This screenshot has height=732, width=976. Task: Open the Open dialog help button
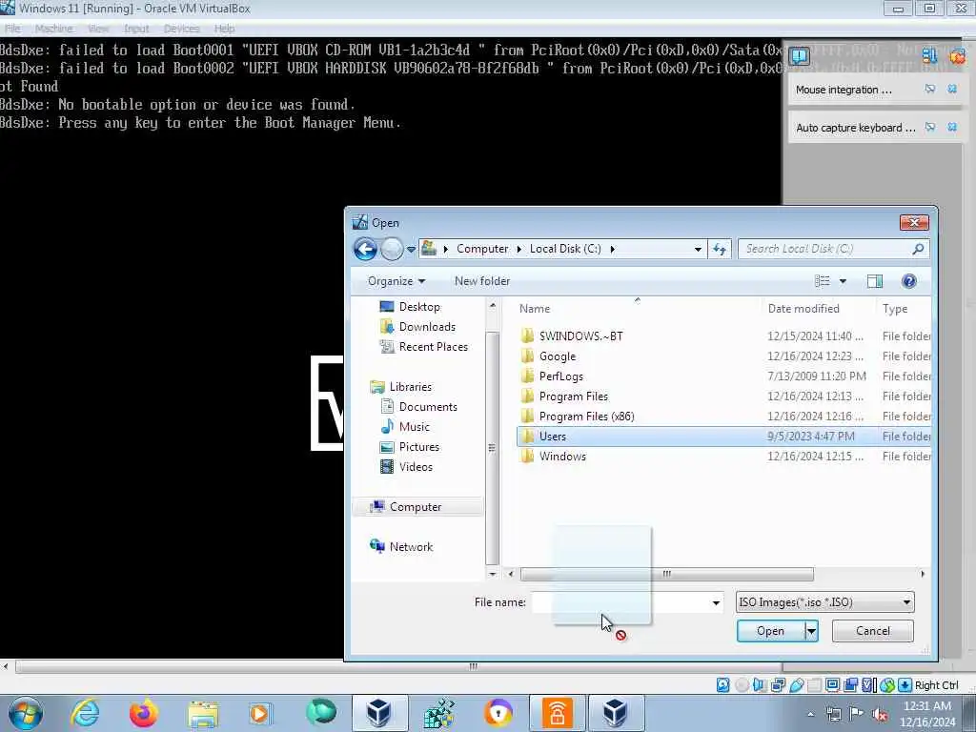(908, 281)
